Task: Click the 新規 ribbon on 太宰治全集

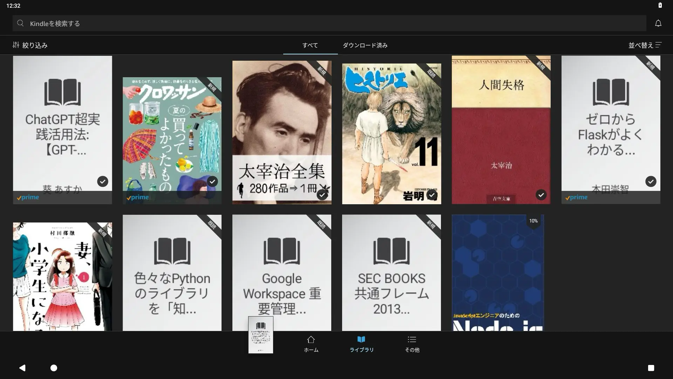Action: tap(321, 71)
